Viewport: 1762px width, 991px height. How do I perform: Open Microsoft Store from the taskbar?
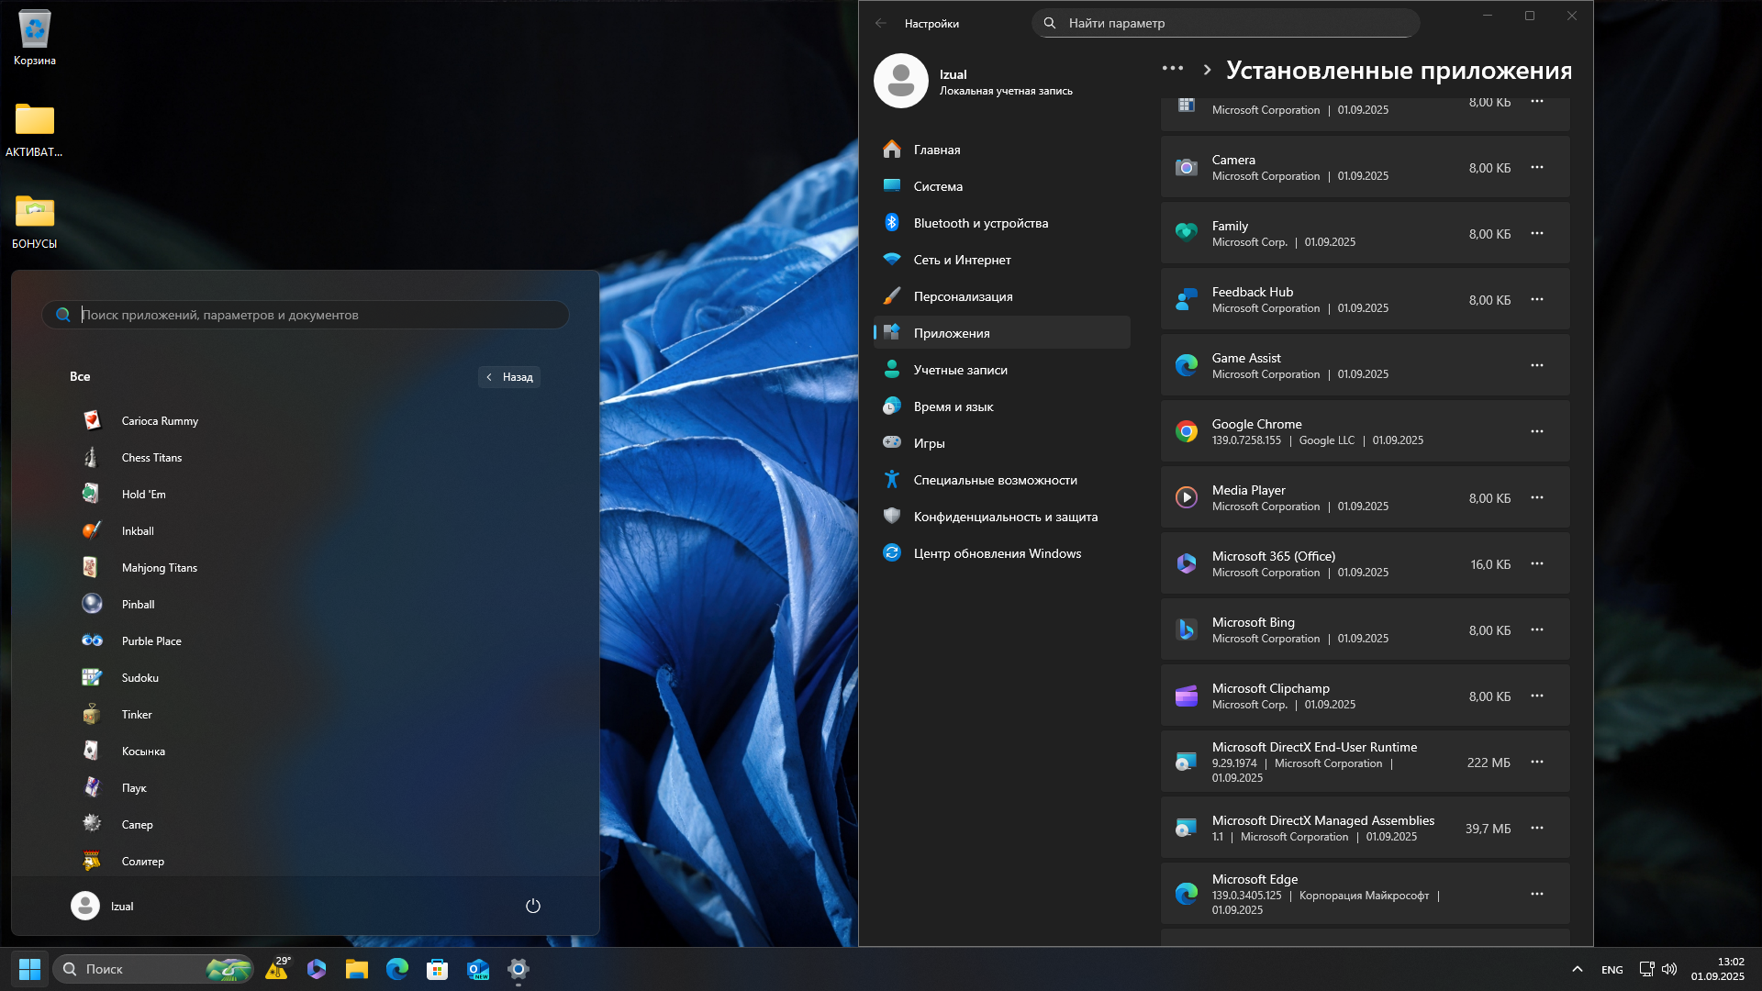pyautogui.click(x=438, y=969)
